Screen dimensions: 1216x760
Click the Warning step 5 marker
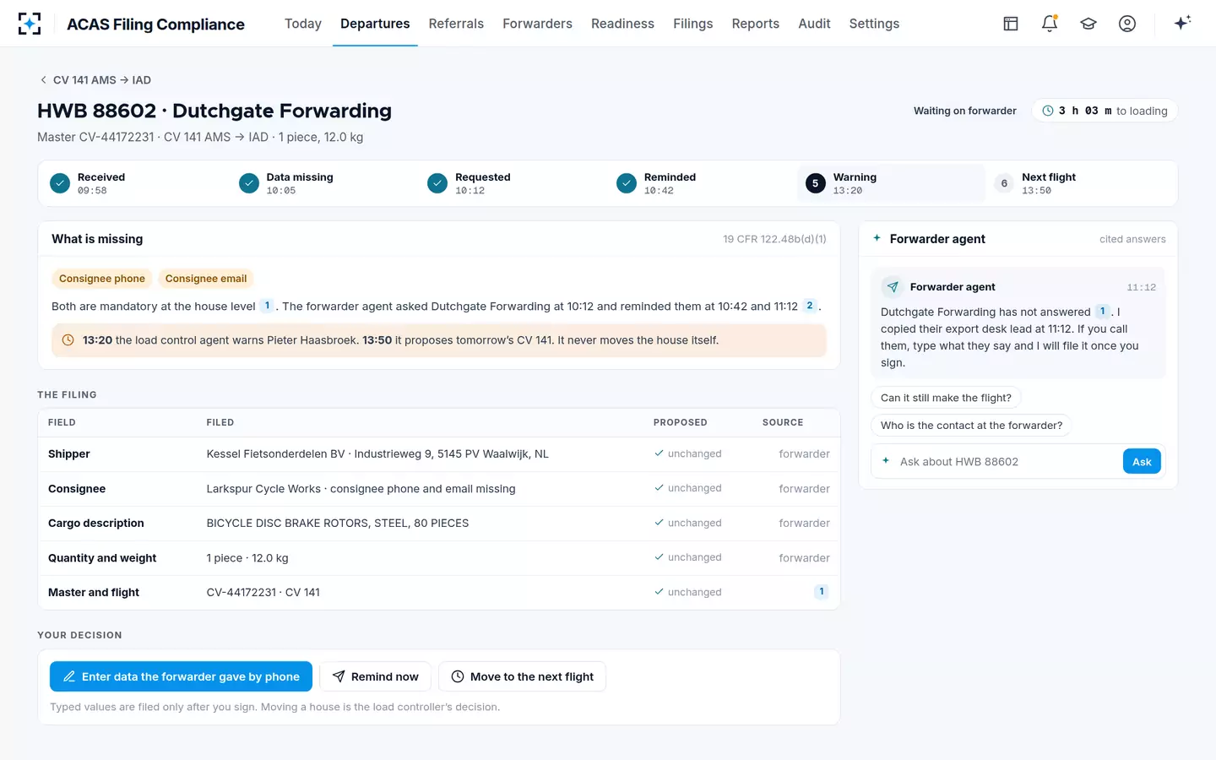(815, 183)
